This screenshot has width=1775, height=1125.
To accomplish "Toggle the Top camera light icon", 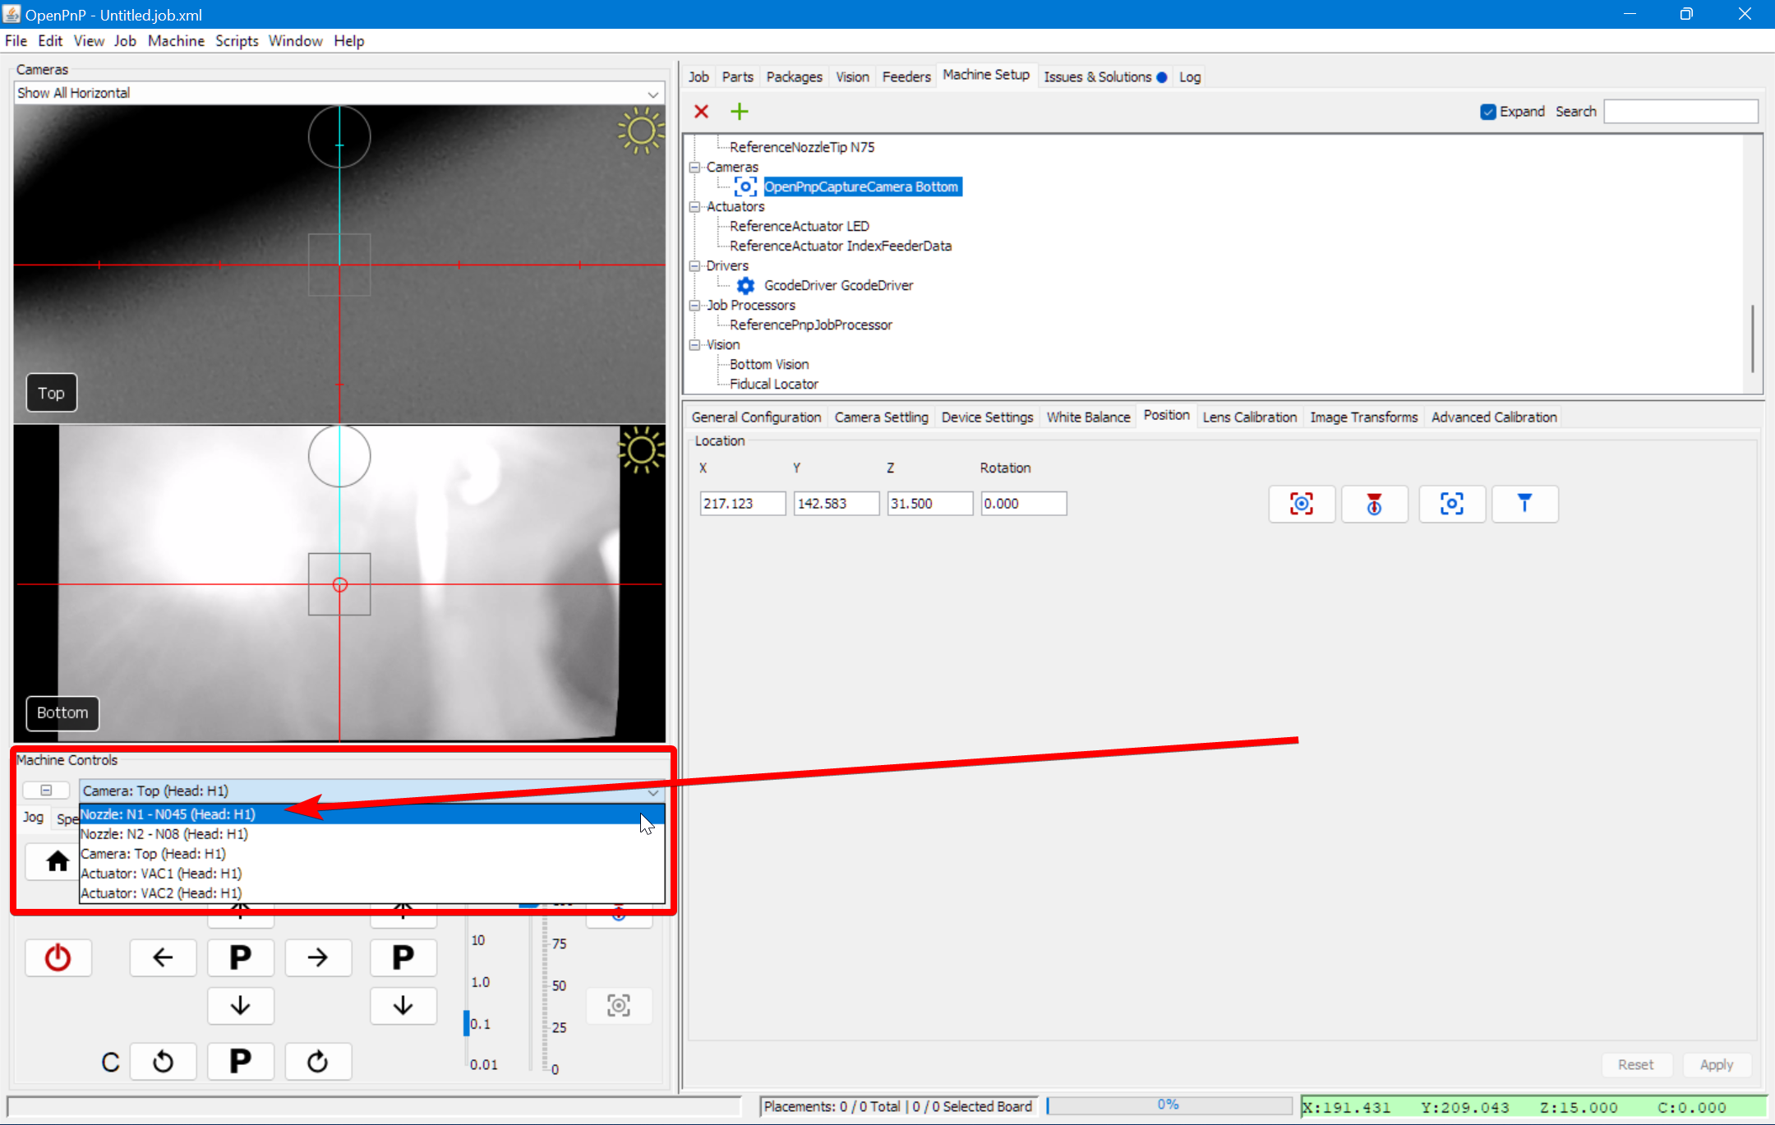I will click(640, 131).
